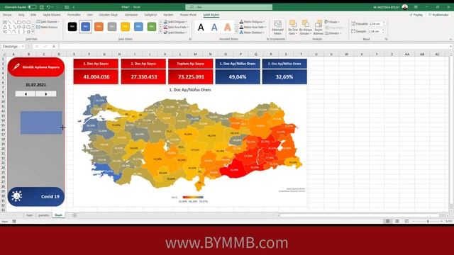The width and height of the screenshot is (454, 255).
Task: Open the Hizala dropdown
Action: 332,22
